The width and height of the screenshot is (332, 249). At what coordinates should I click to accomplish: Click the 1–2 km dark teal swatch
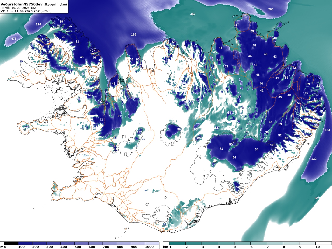click(177, 243)
